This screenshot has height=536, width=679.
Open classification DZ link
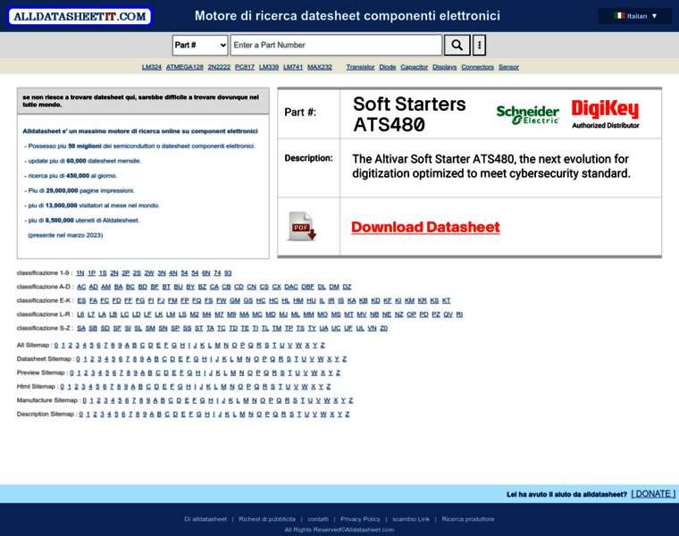coord(347,287)
